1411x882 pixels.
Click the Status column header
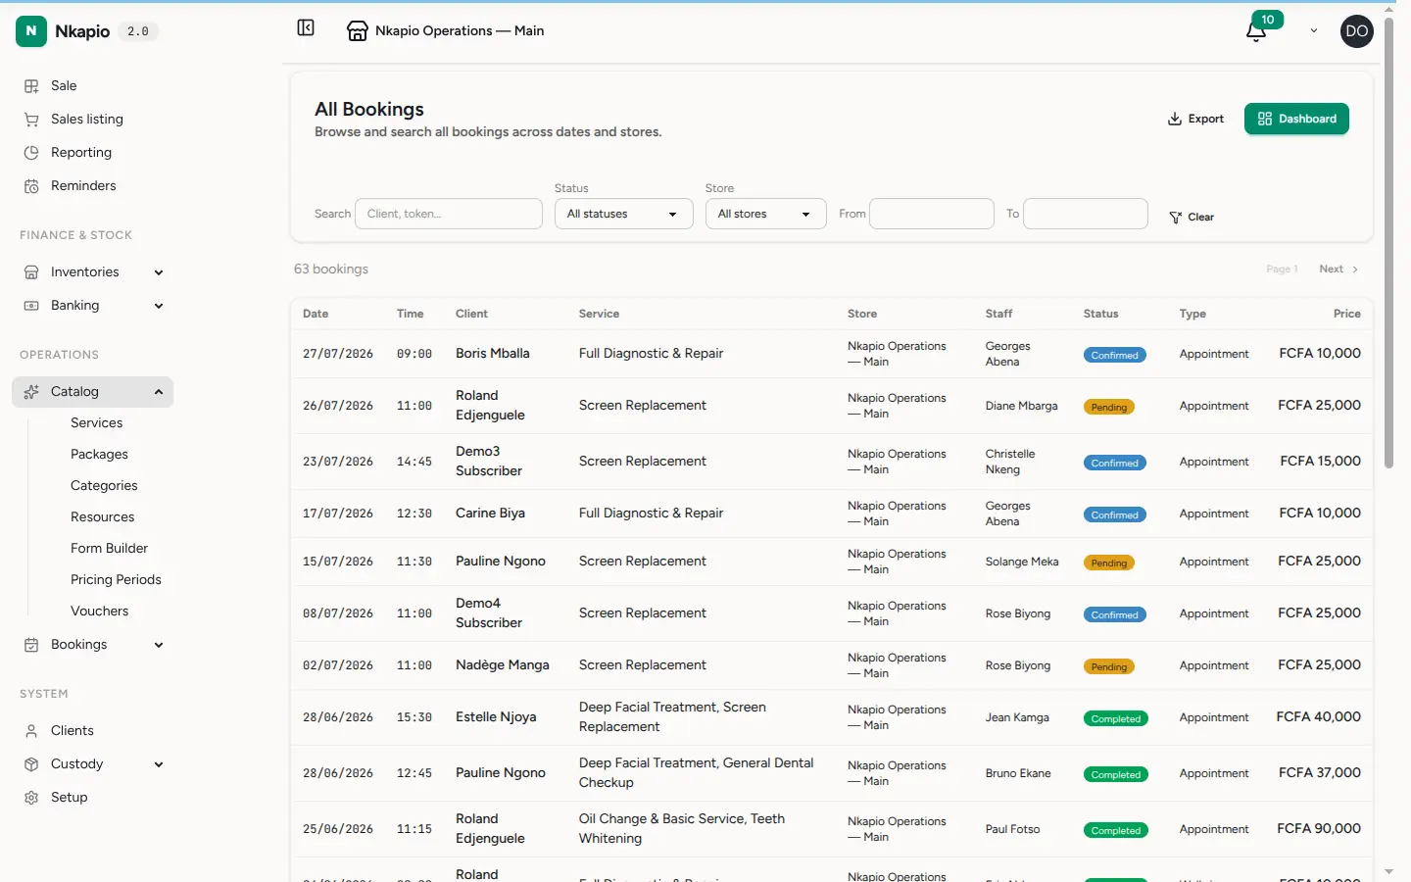point(1100,315)
